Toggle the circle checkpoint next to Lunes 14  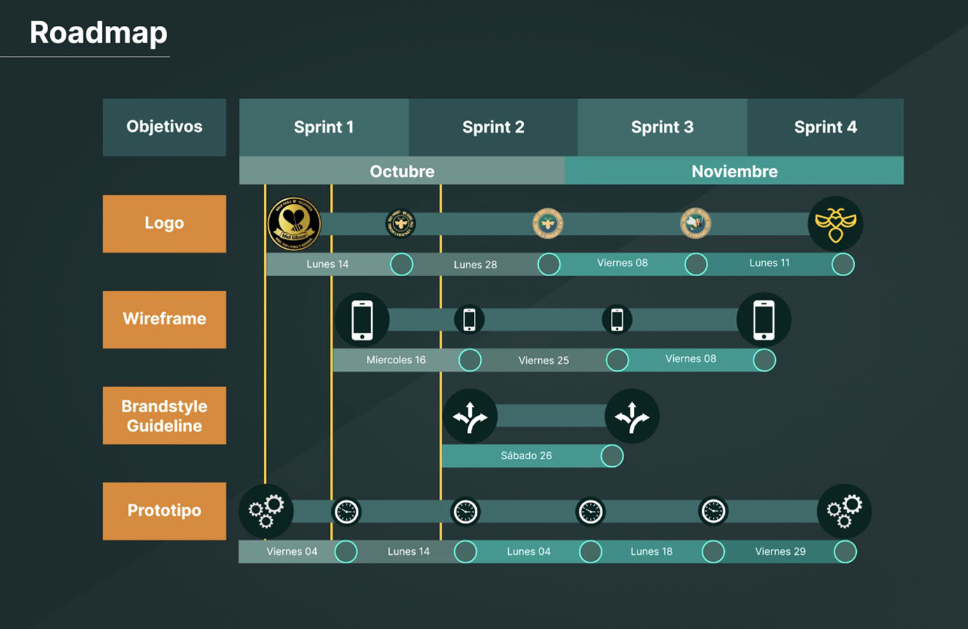click(x=402, y=264)
